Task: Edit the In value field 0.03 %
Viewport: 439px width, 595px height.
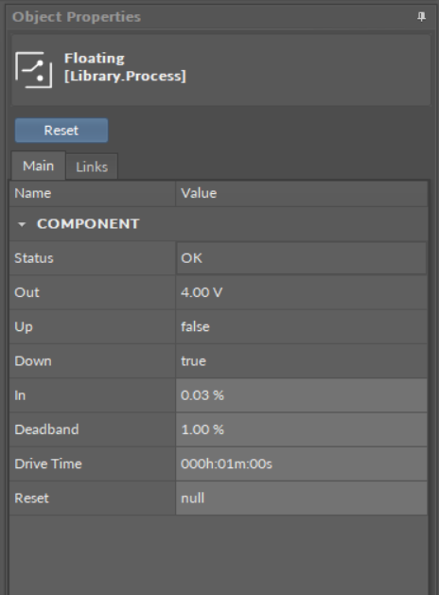Action: click(x=301, y=395)
